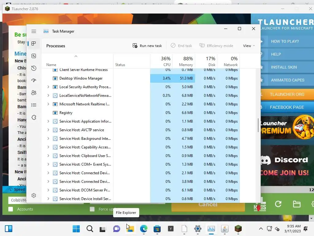Select Service Host: DCOM Server Process row
Viewport: 314px width, 236px height.
click(140, 190)
